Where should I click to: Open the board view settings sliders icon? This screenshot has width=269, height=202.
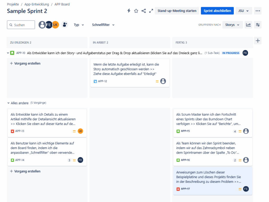(x=257, y=24)
